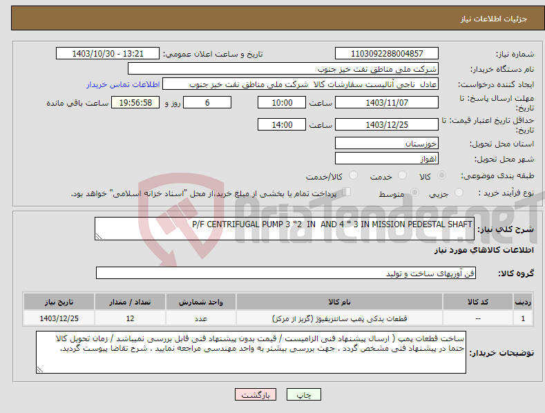Click the quantity cell showing 12

coord(130,318)
